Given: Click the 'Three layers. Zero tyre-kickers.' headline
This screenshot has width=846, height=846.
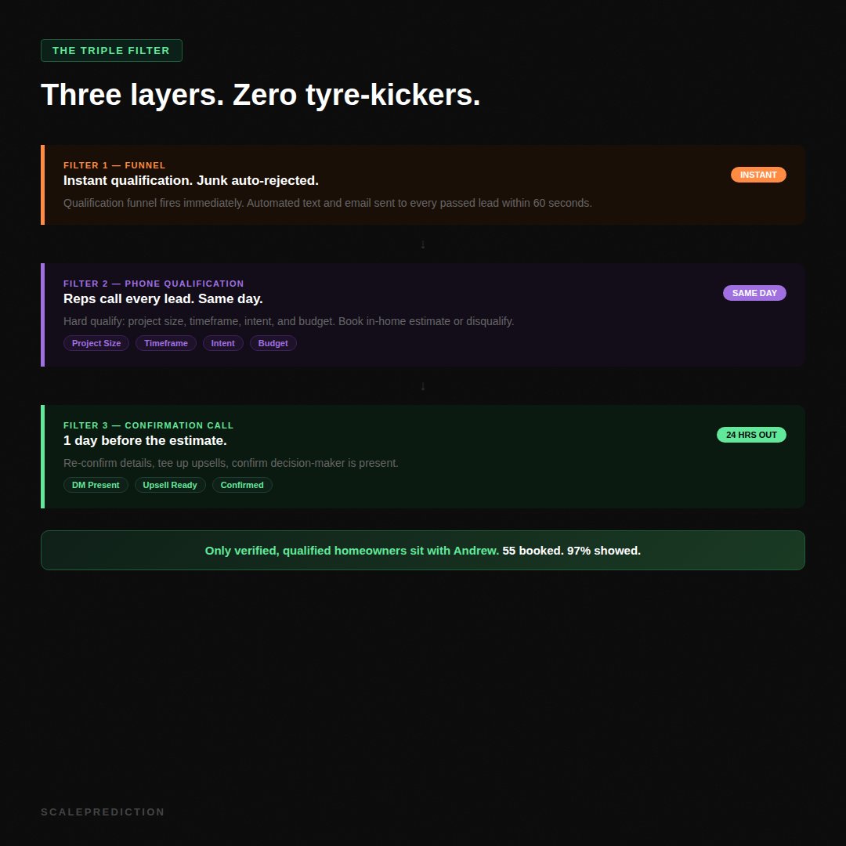Looking at the screenshot, I should pyautogui.click(x=260, y=95).
